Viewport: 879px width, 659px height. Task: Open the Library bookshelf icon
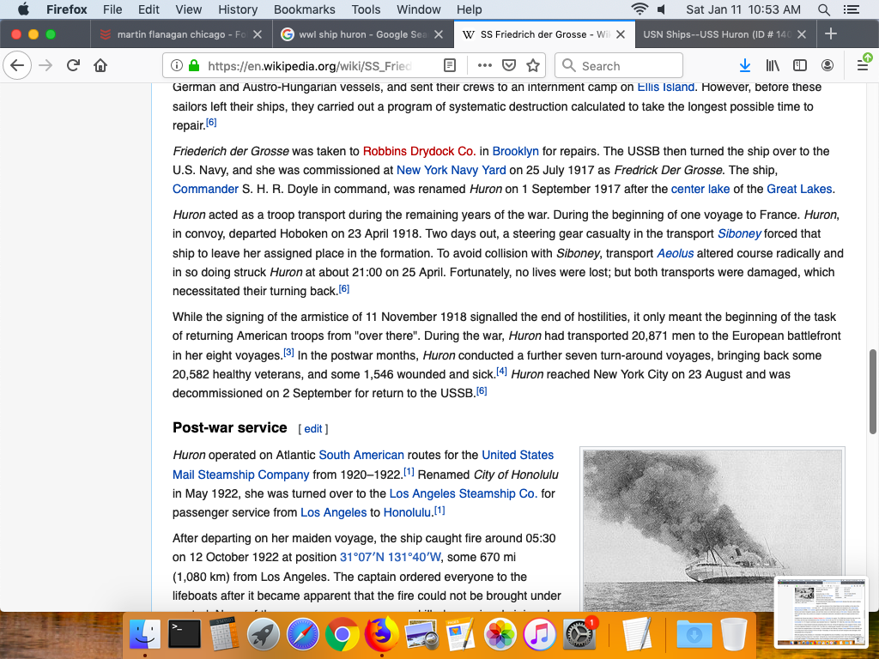pos(773,65)
